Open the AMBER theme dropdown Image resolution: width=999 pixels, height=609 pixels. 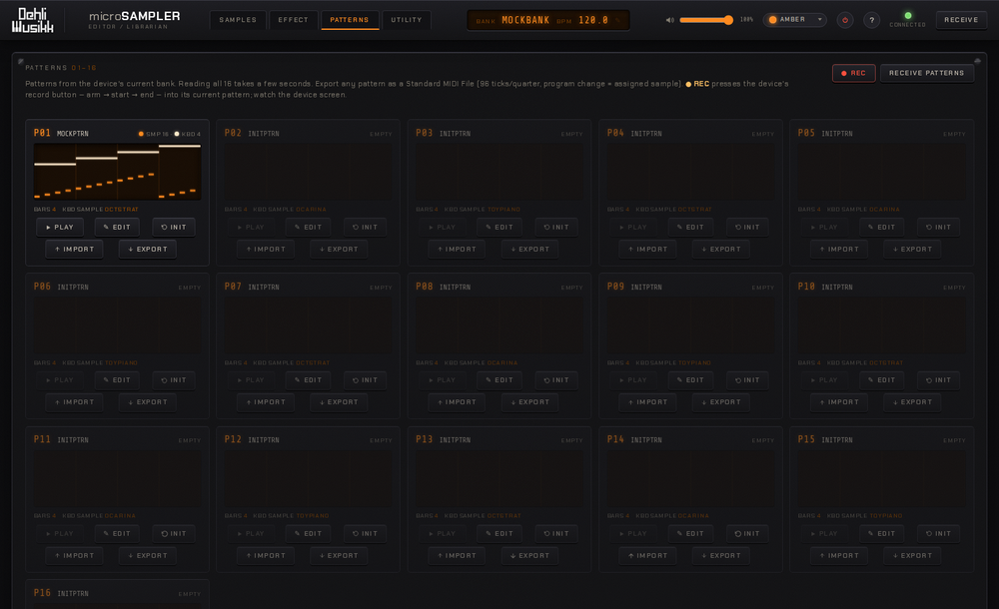[x=794, y=20]
